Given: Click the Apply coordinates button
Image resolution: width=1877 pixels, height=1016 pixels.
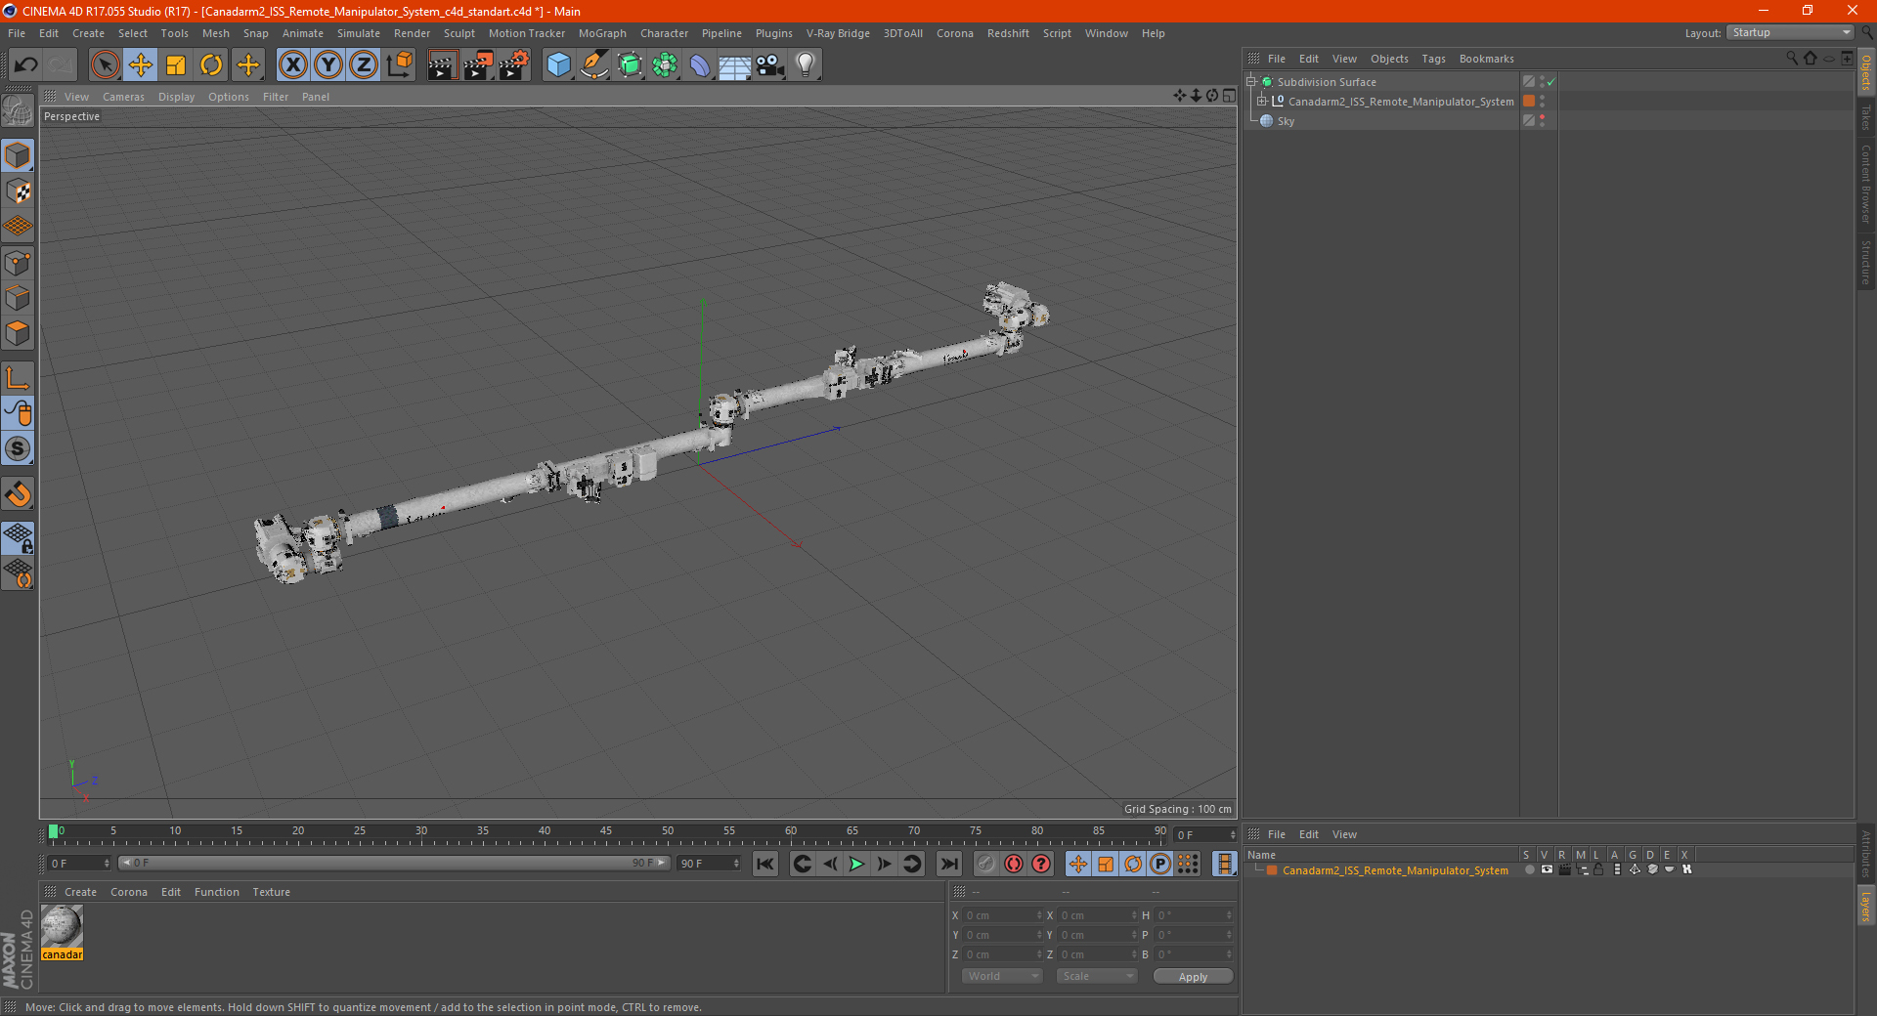Looking at the screenshot, I should [x=1193, y=977].
